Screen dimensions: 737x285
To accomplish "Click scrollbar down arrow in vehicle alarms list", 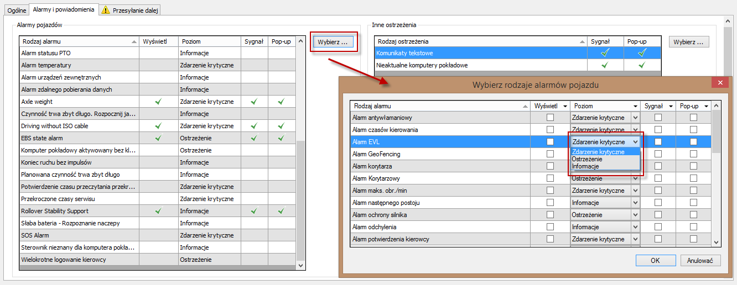I will 300,266.
